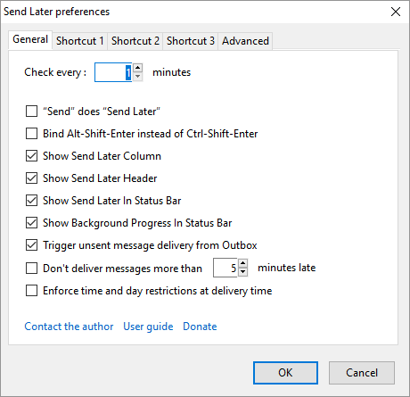Increase the Check every minutes value
The width and height of the screenshot is (410, 397).
(x=137, y=68)
